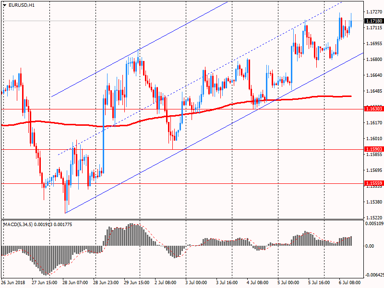Click the time axis label 5 Jul 00:00

(x=288, y=283)
